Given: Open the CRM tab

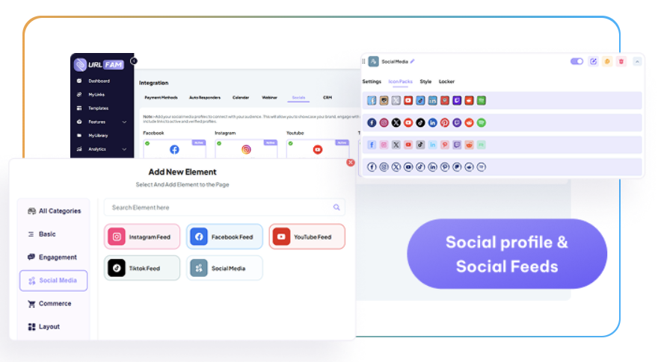Looking at the screenshot, I should pyautogui.click(x=328, y=98).
